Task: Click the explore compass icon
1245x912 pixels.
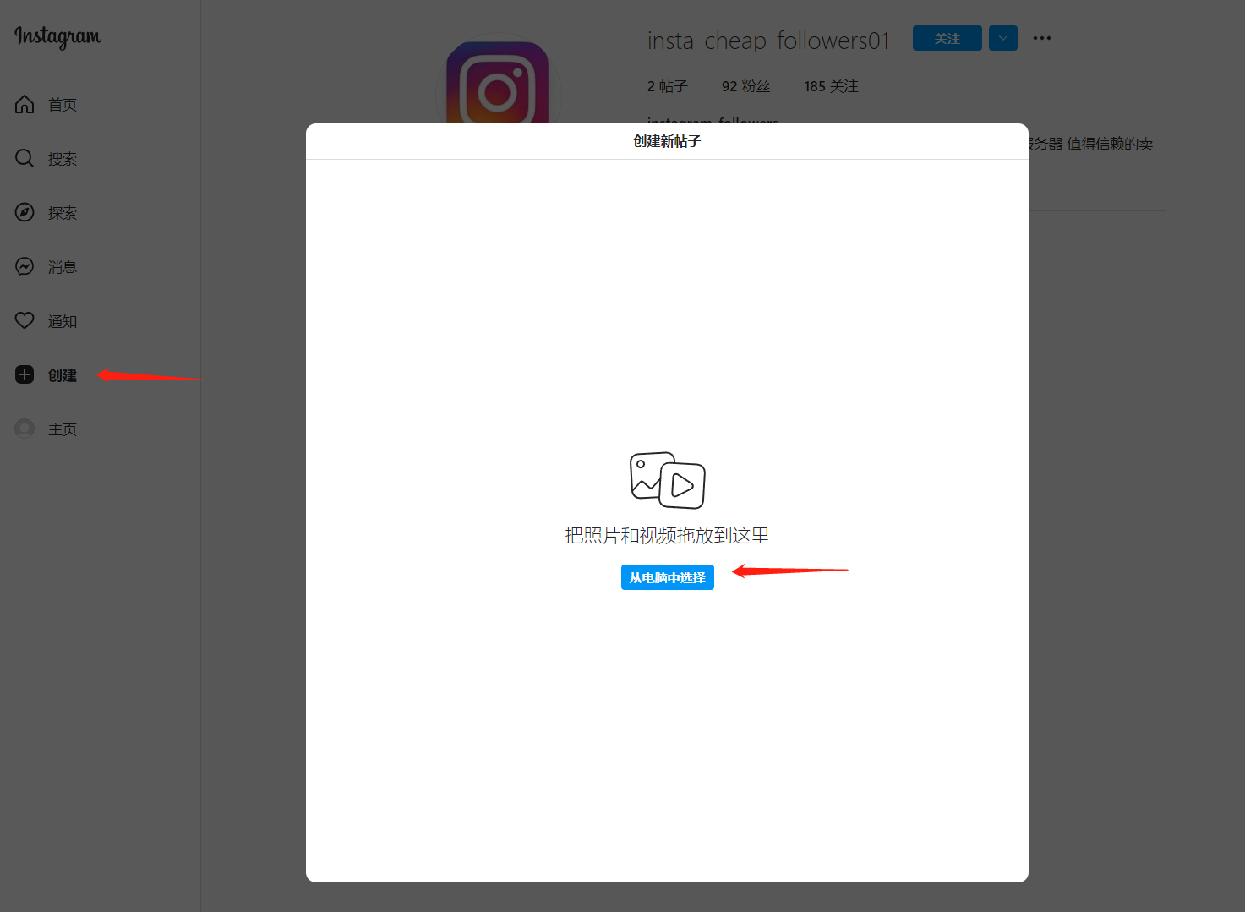Action: tap(25, 212)
